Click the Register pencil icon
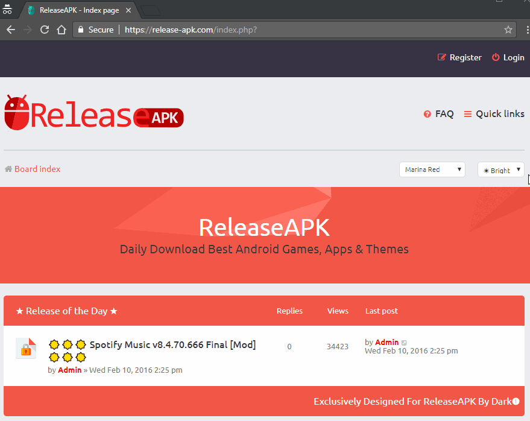 click(x=441, y=57)
